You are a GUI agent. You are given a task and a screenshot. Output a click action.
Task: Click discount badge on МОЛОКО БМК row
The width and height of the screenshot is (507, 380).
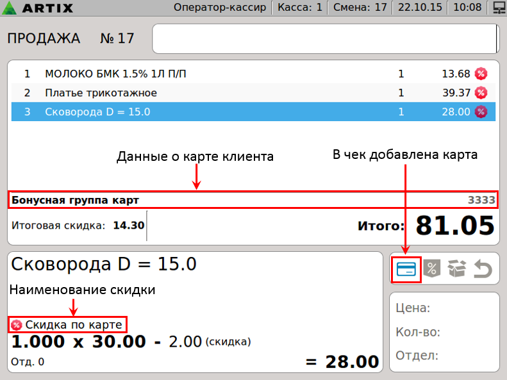coord(480,74)
